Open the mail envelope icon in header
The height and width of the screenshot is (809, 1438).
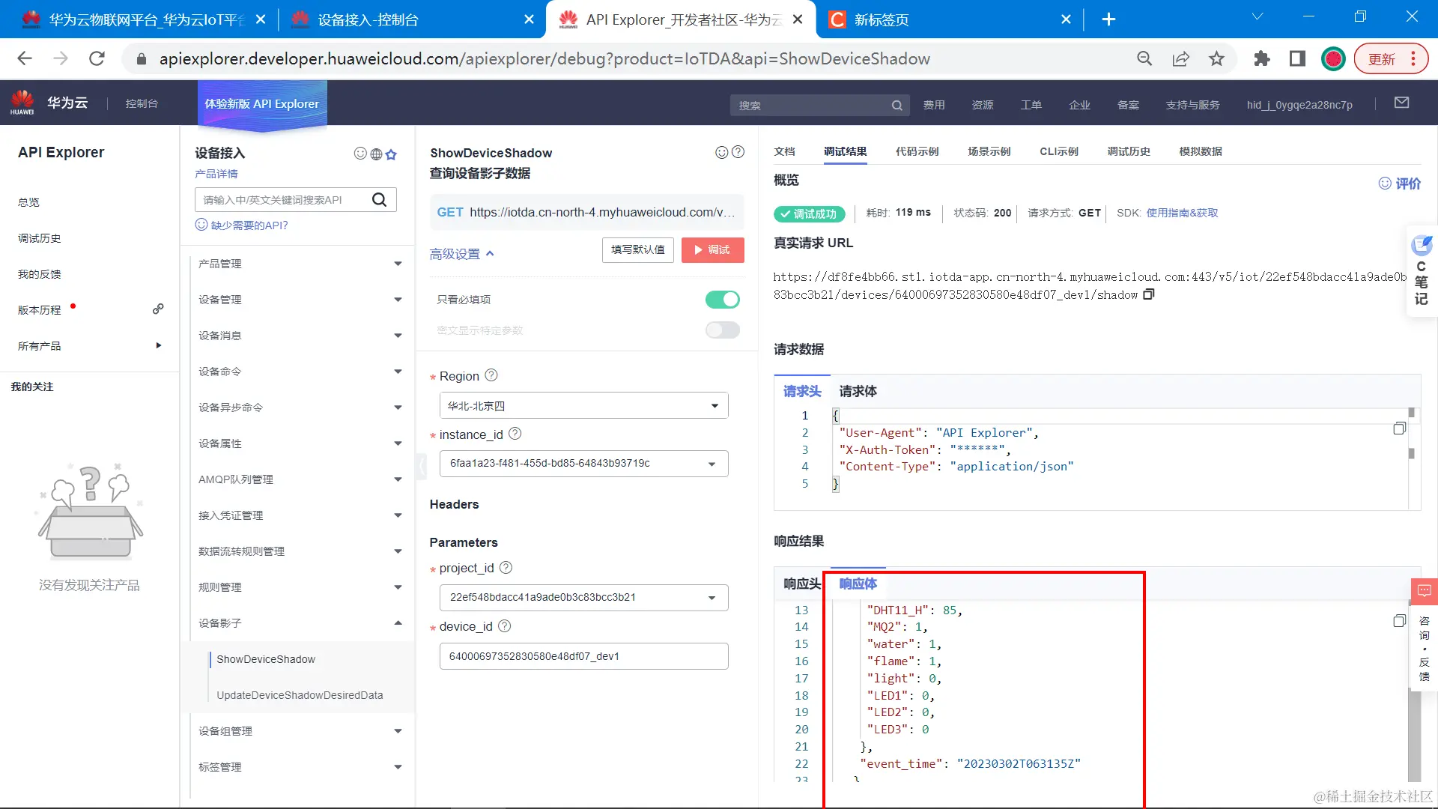(x=1401, y=103)
